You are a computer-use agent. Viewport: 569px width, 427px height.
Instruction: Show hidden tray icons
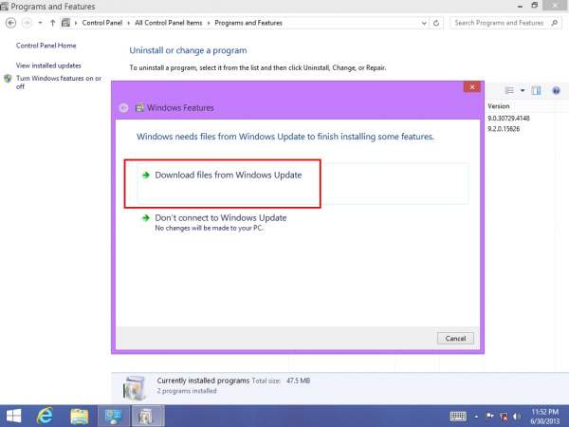pos(476,417)
